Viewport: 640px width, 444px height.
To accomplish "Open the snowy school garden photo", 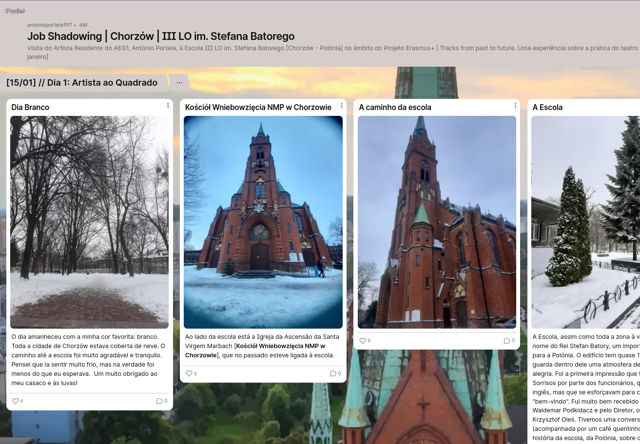I will [585, 222].
